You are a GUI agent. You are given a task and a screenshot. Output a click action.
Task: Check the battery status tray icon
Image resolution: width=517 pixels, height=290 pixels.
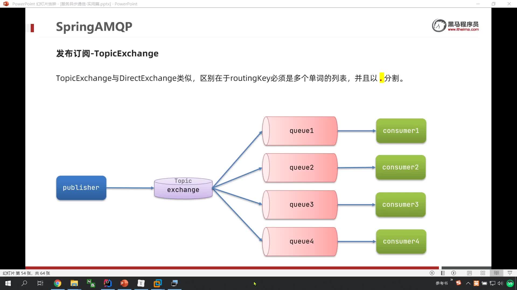tap(484, 283)
